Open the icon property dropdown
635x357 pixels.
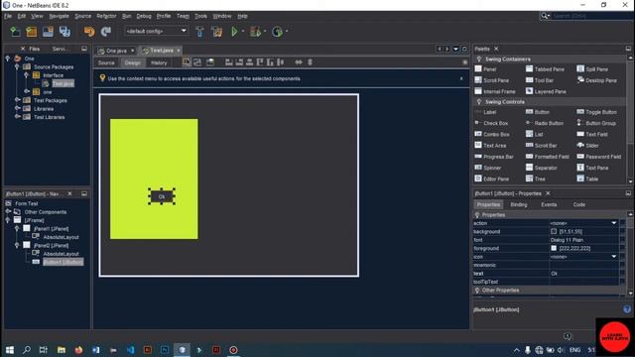pyautogui.click(x=614, y=257)
